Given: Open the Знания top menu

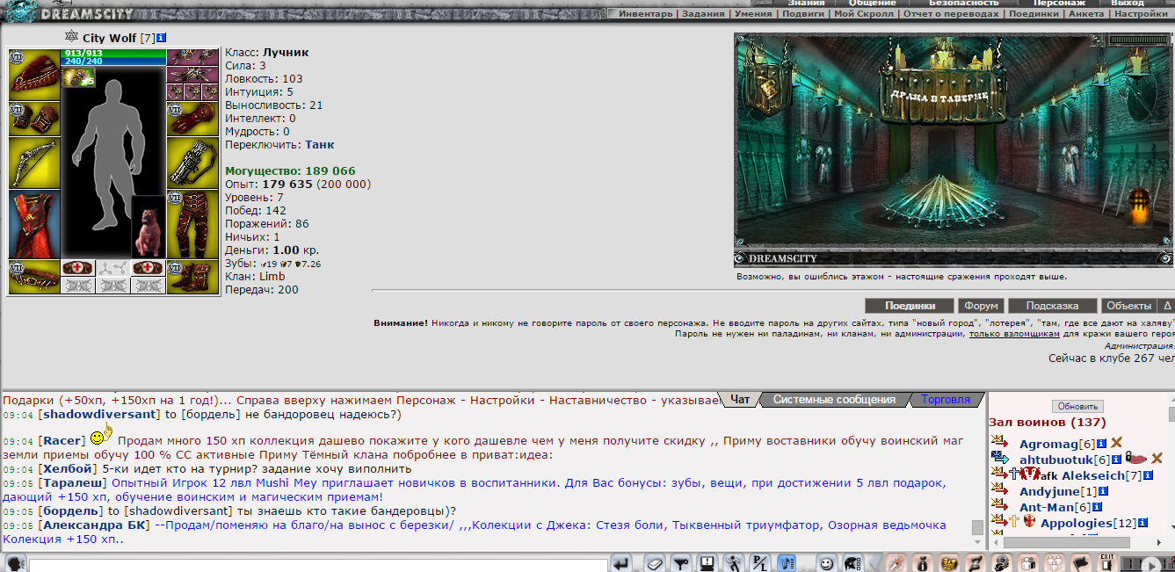Looking at the screenshot, I should pyautogui.click(x=806, y=4).
